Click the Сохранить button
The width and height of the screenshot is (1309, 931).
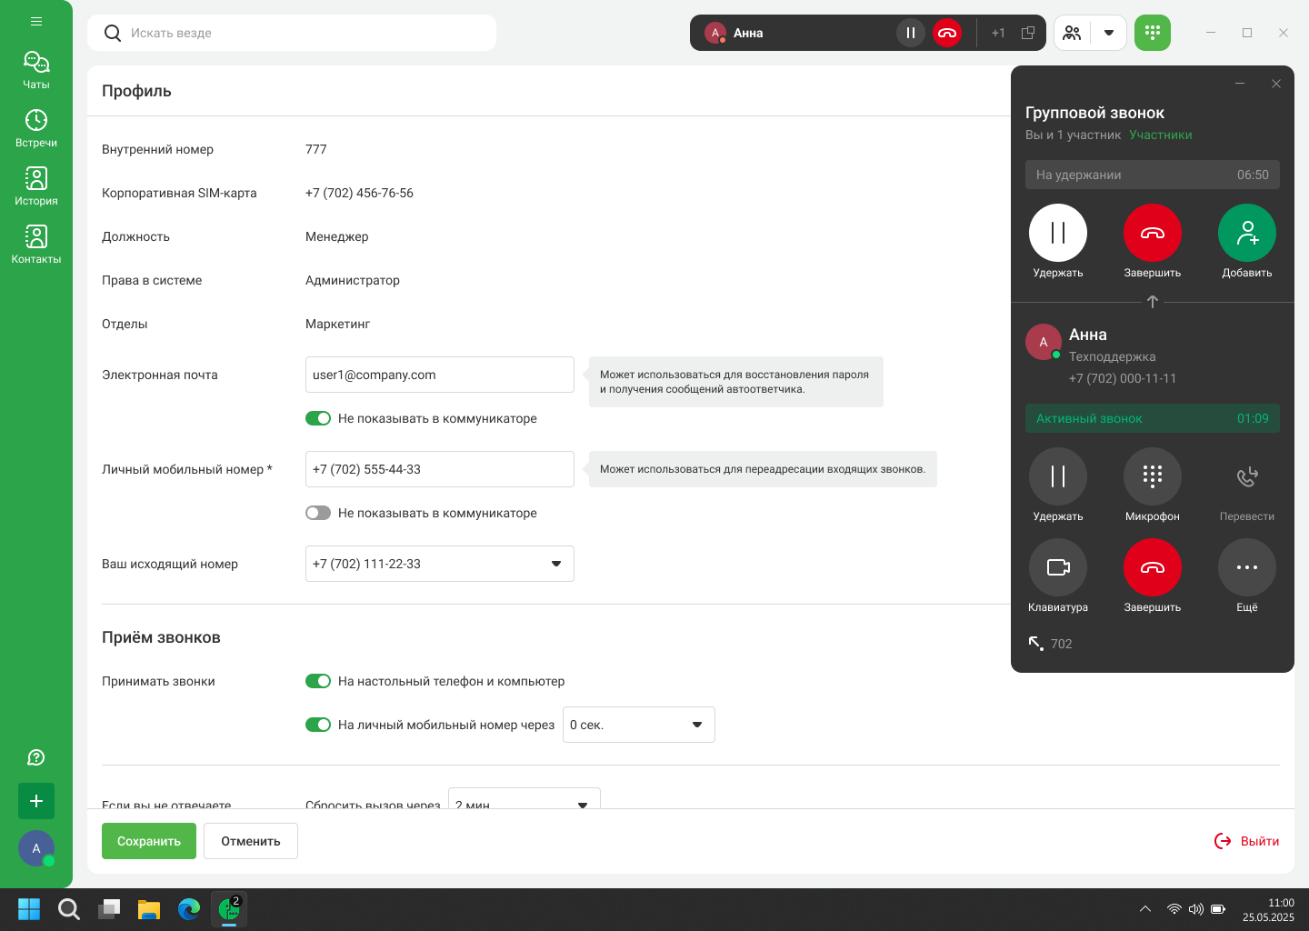[149, 841]
